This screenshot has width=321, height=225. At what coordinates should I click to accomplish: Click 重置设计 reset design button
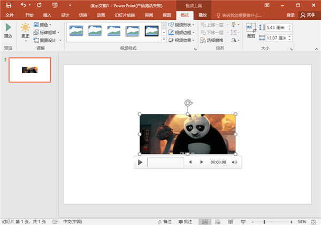pyautogui.click(x=45, y=40)
